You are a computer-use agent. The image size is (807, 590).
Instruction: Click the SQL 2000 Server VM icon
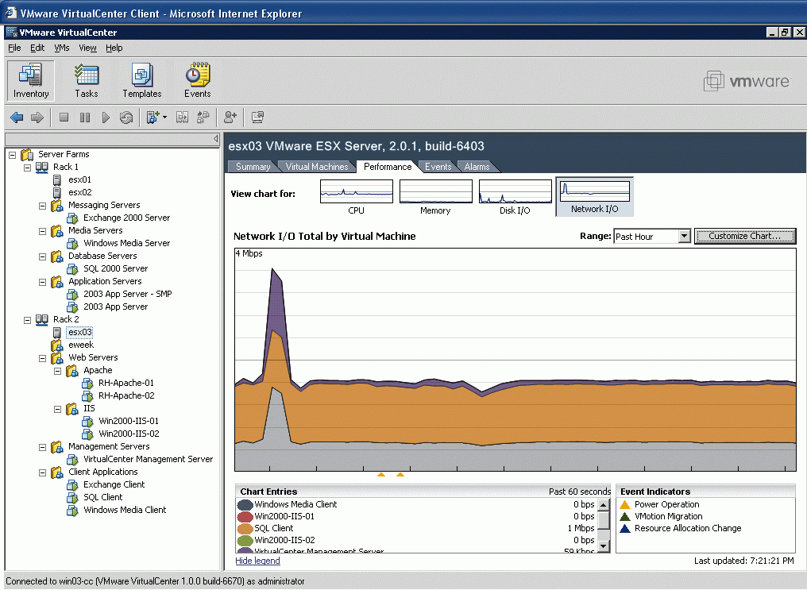(x=72, y=269)
